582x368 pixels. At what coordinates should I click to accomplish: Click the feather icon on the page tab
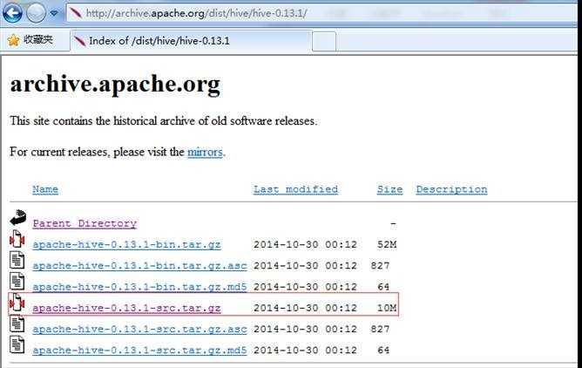(79, 41)
